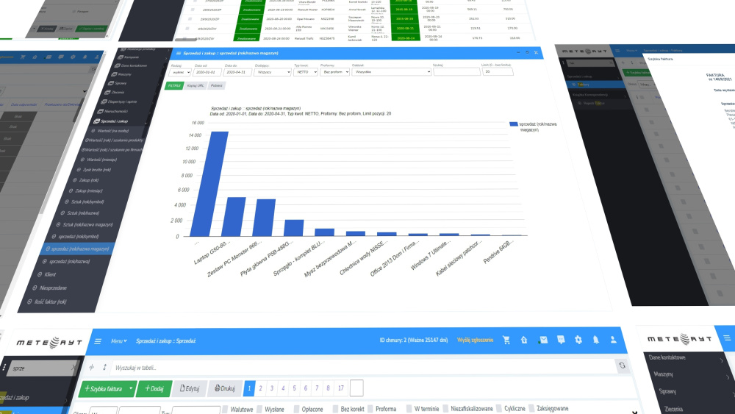735x414 pixels.
Task: Click the icon beside Maszyny in chart sidebar
Action: pyautogui.click(x=114, y=74)
